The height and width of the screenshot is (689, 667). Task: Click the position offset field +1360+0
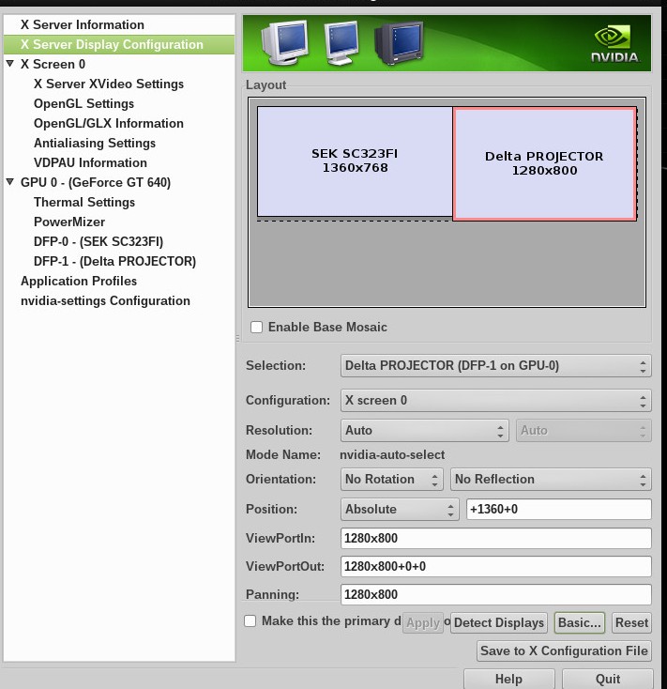coord(558,510)
